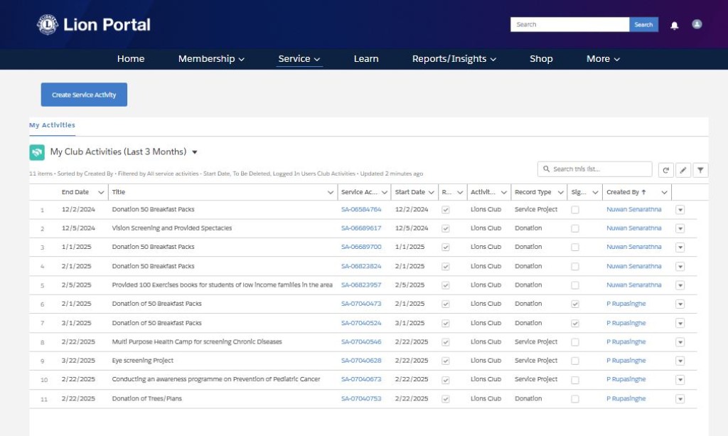
Task: Click the 'Eye screening Project' title cell
Action: [142, 361]
